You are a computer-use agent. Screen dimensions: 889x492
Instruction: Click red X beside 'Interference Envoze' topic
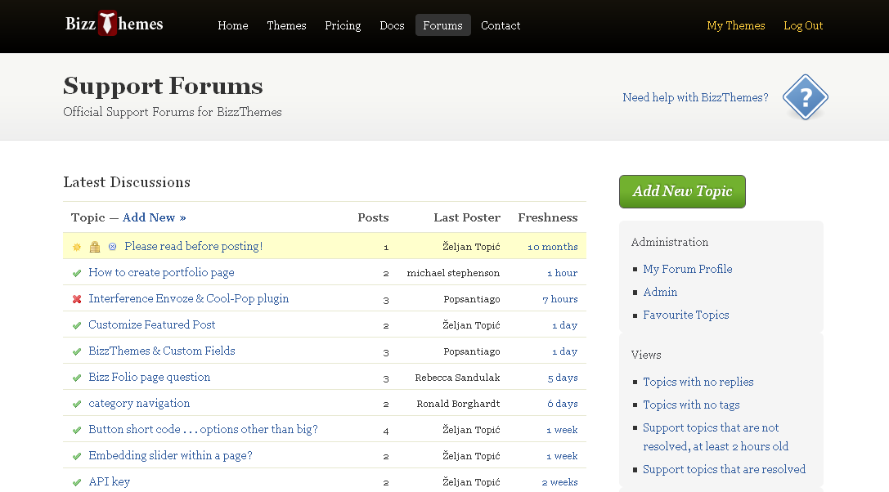click(77, 299)
